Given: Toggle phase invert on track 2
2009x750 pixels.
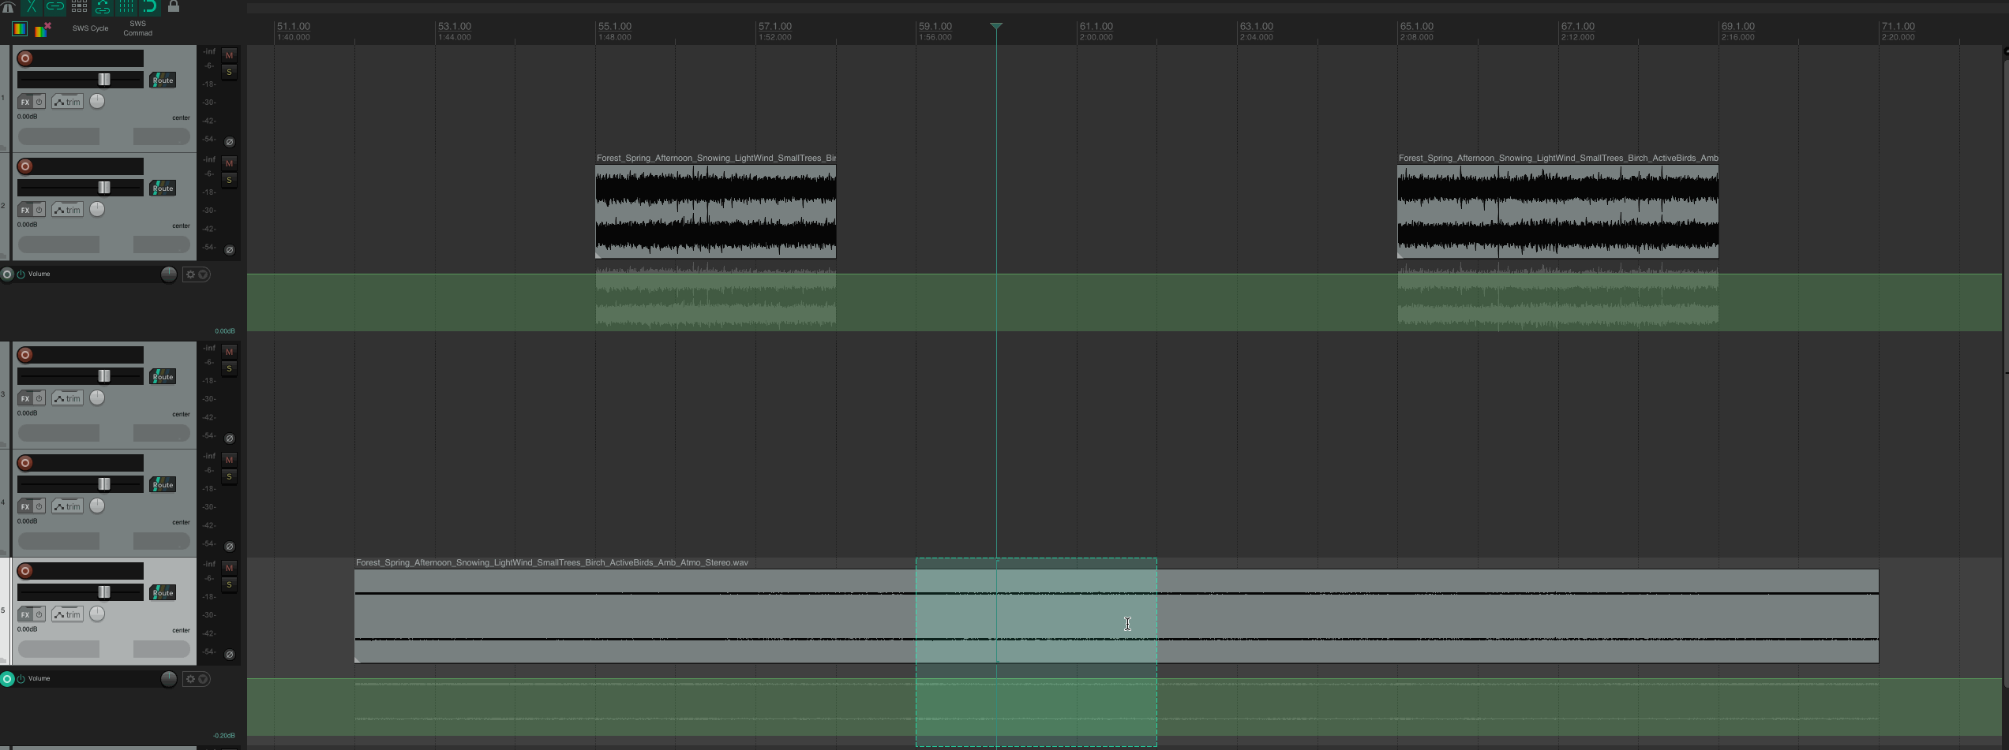Looking at the screenshot, I should point(230,250).
